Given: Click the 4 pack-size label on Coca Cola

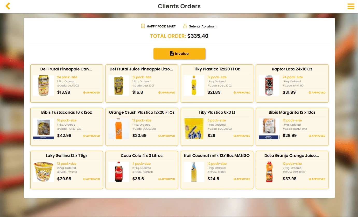Looking at the screenshot, I should coord(142,164).
